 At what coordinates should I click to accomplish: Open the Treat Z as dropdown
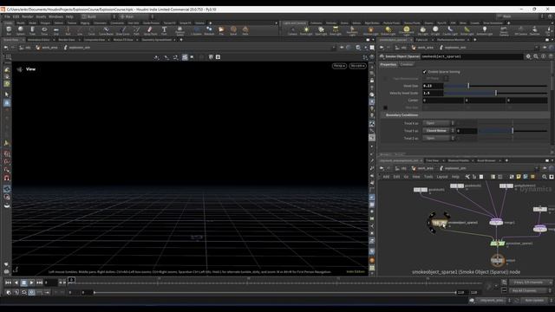click(438, 139)
